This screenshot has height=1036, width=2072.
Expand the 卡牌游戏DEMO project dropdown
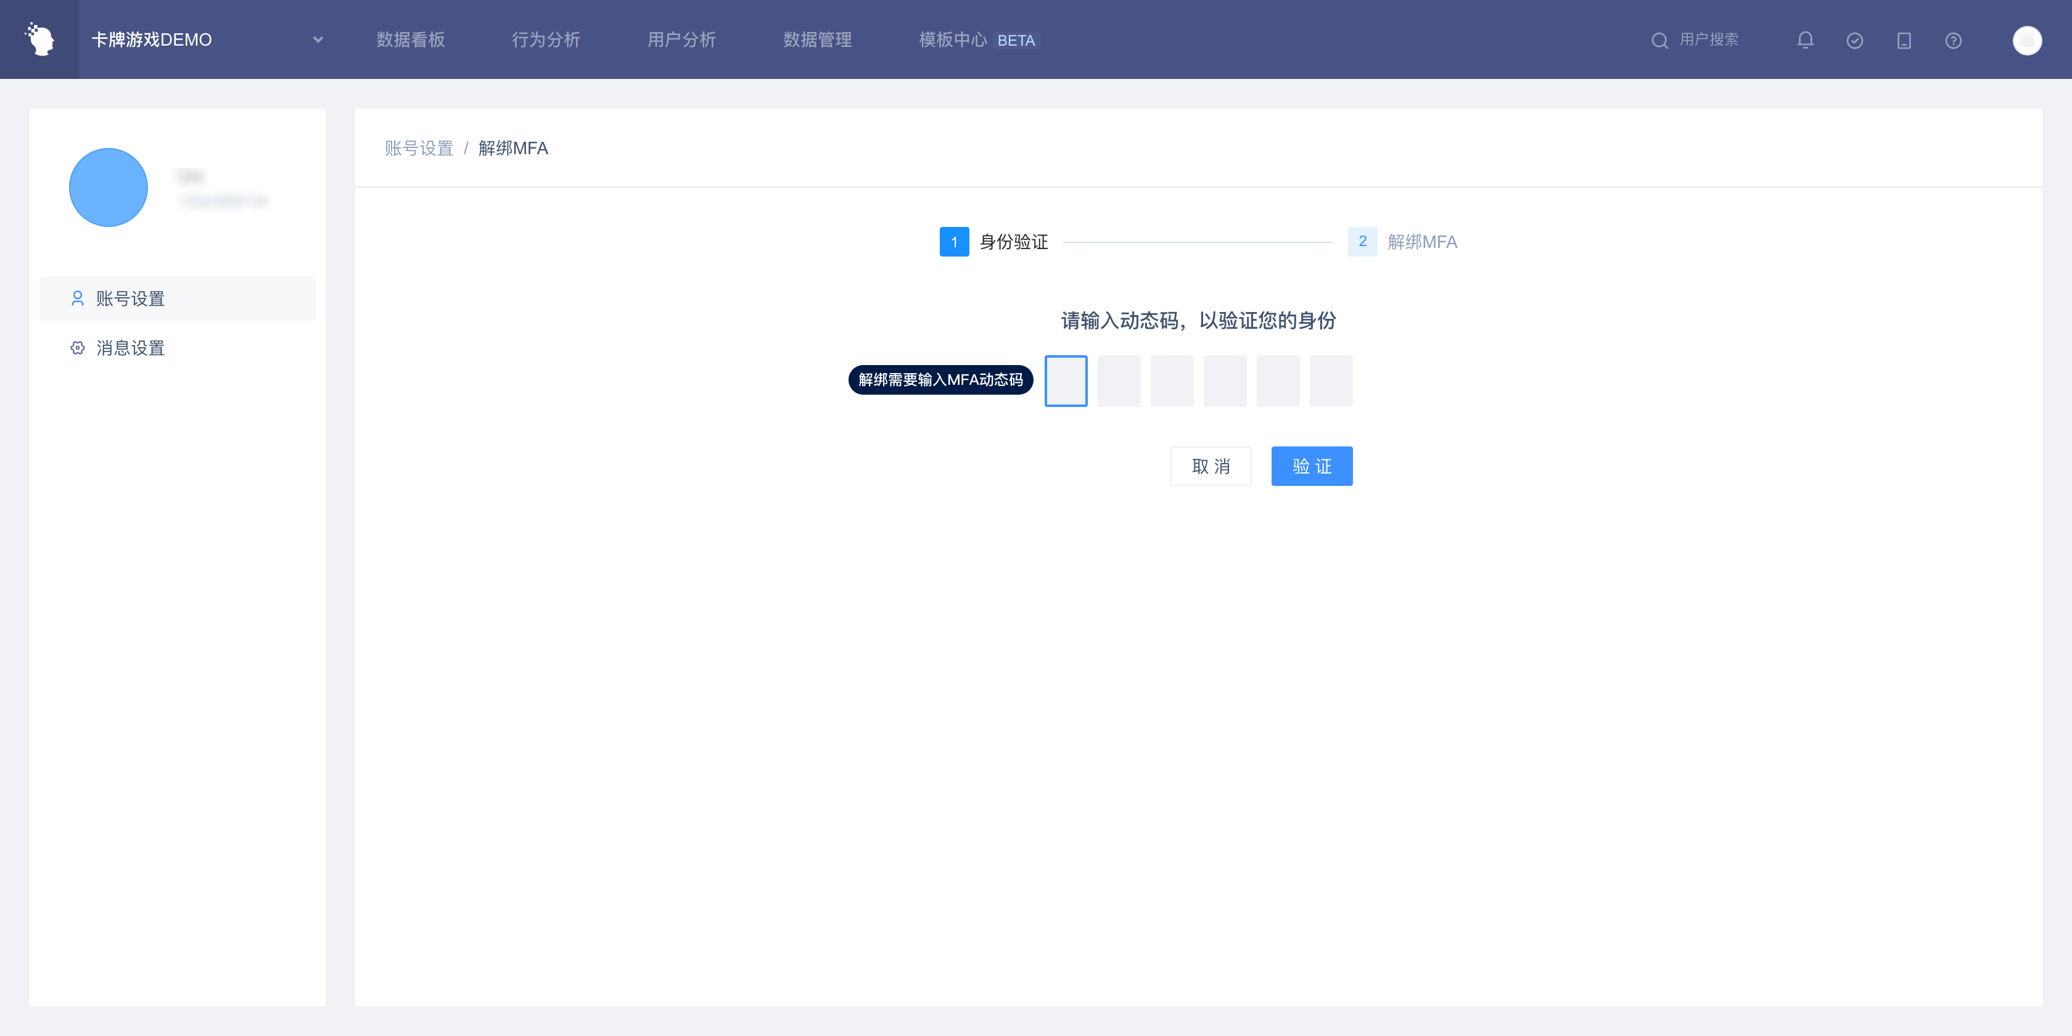318,39
